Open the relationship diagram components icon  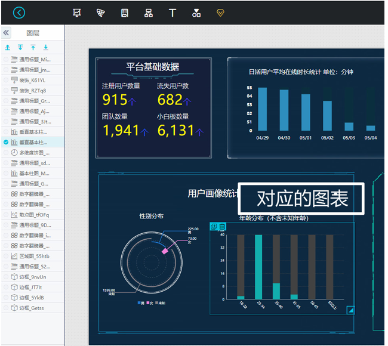point(149,13)
